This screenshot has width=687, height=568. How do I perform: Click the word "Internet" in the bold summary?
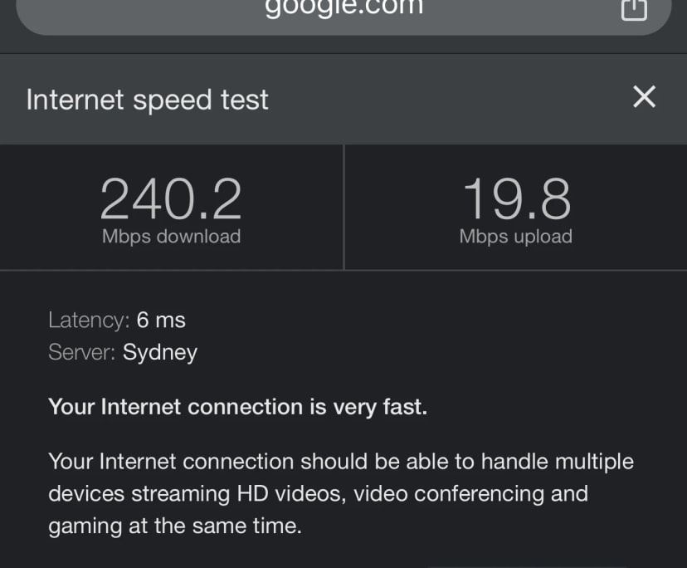[140, 407]
